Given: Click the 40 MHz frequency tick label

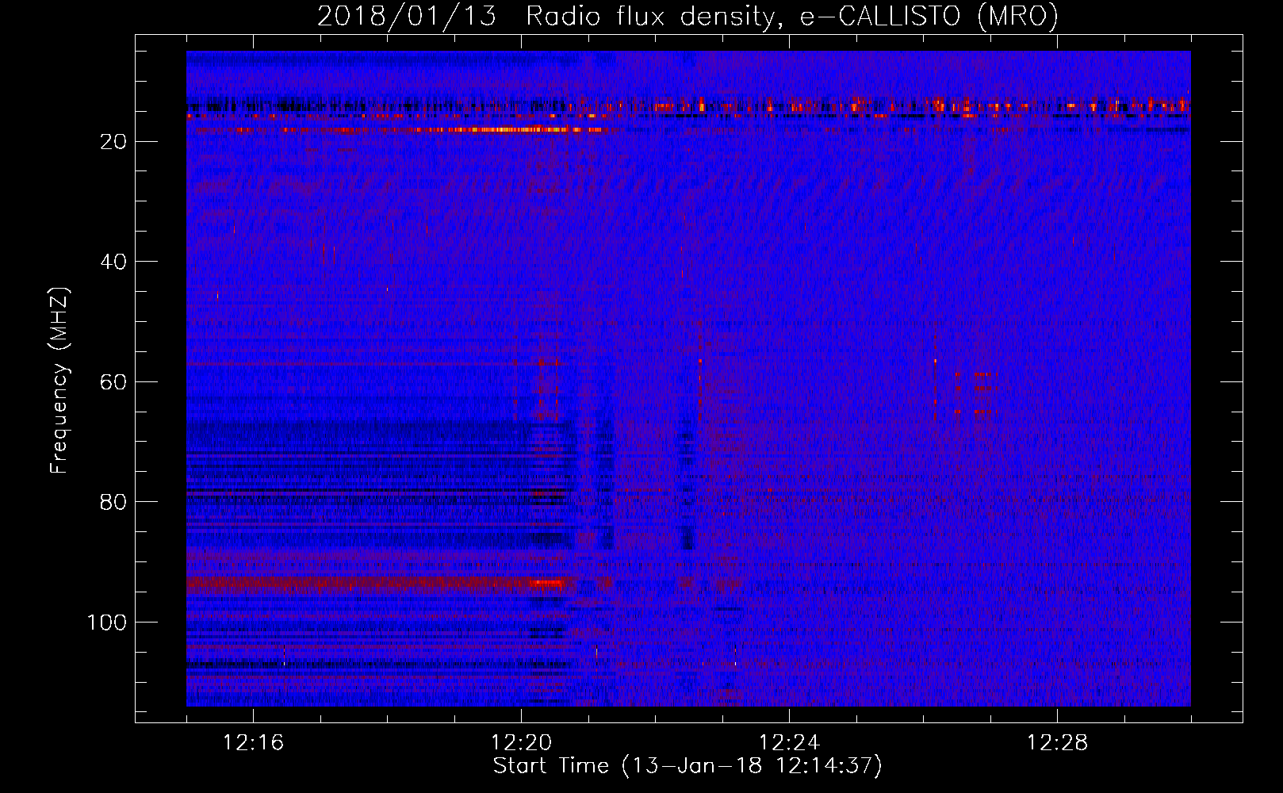Looking at the screenshot, I should click(114, 262).
